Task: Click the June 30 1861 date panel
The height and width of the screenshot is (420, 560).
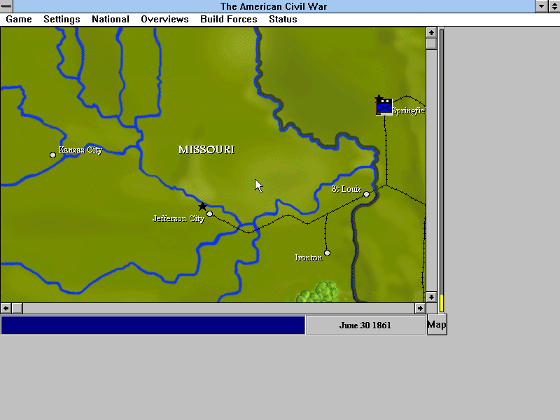Action: [x=365, y=325]
